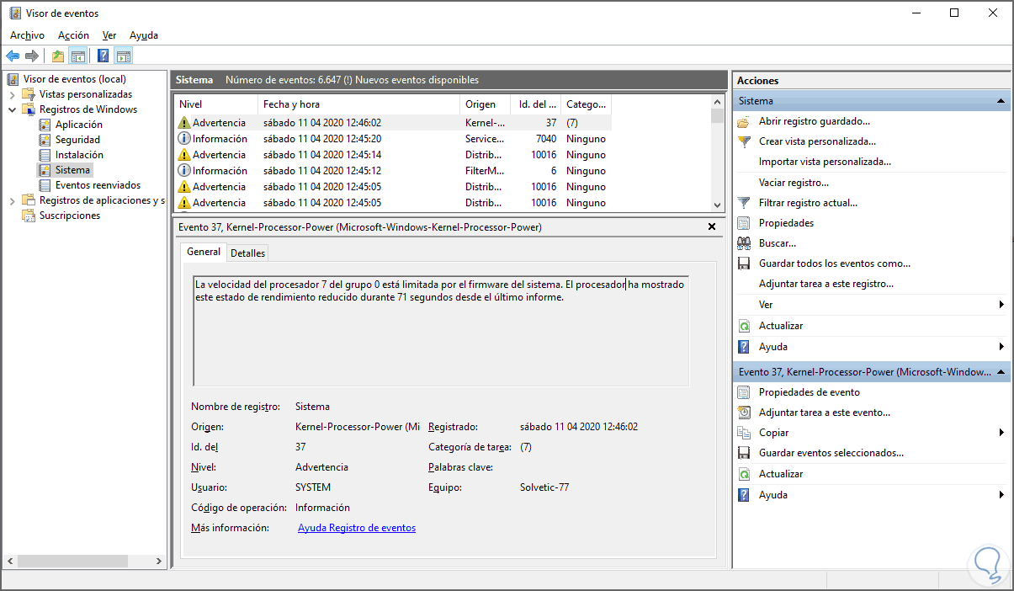Switch to the Detalles tab
Image resolution: width=1014 pixels, height=591 pixels.
(x=247, y=253)
